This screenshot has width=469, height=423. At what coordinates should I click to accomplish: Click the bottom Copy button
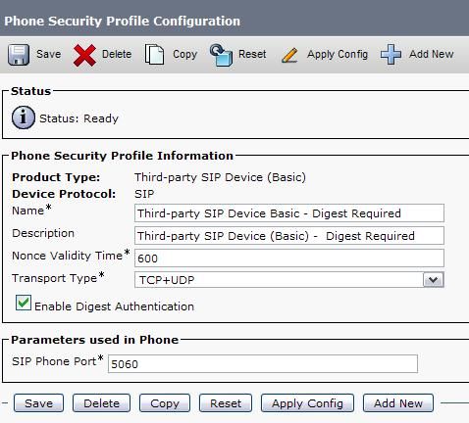coord(165,403)
